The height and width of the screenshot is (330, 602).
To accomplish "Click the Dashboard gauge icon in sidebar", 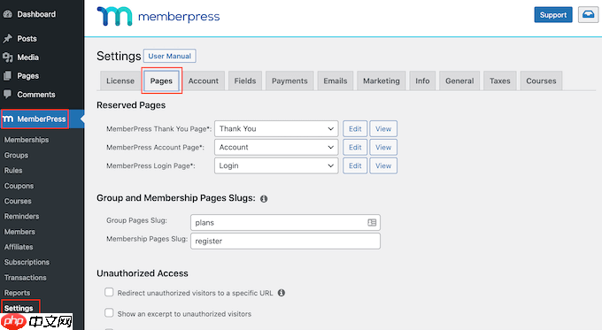I will click(7, 14).
